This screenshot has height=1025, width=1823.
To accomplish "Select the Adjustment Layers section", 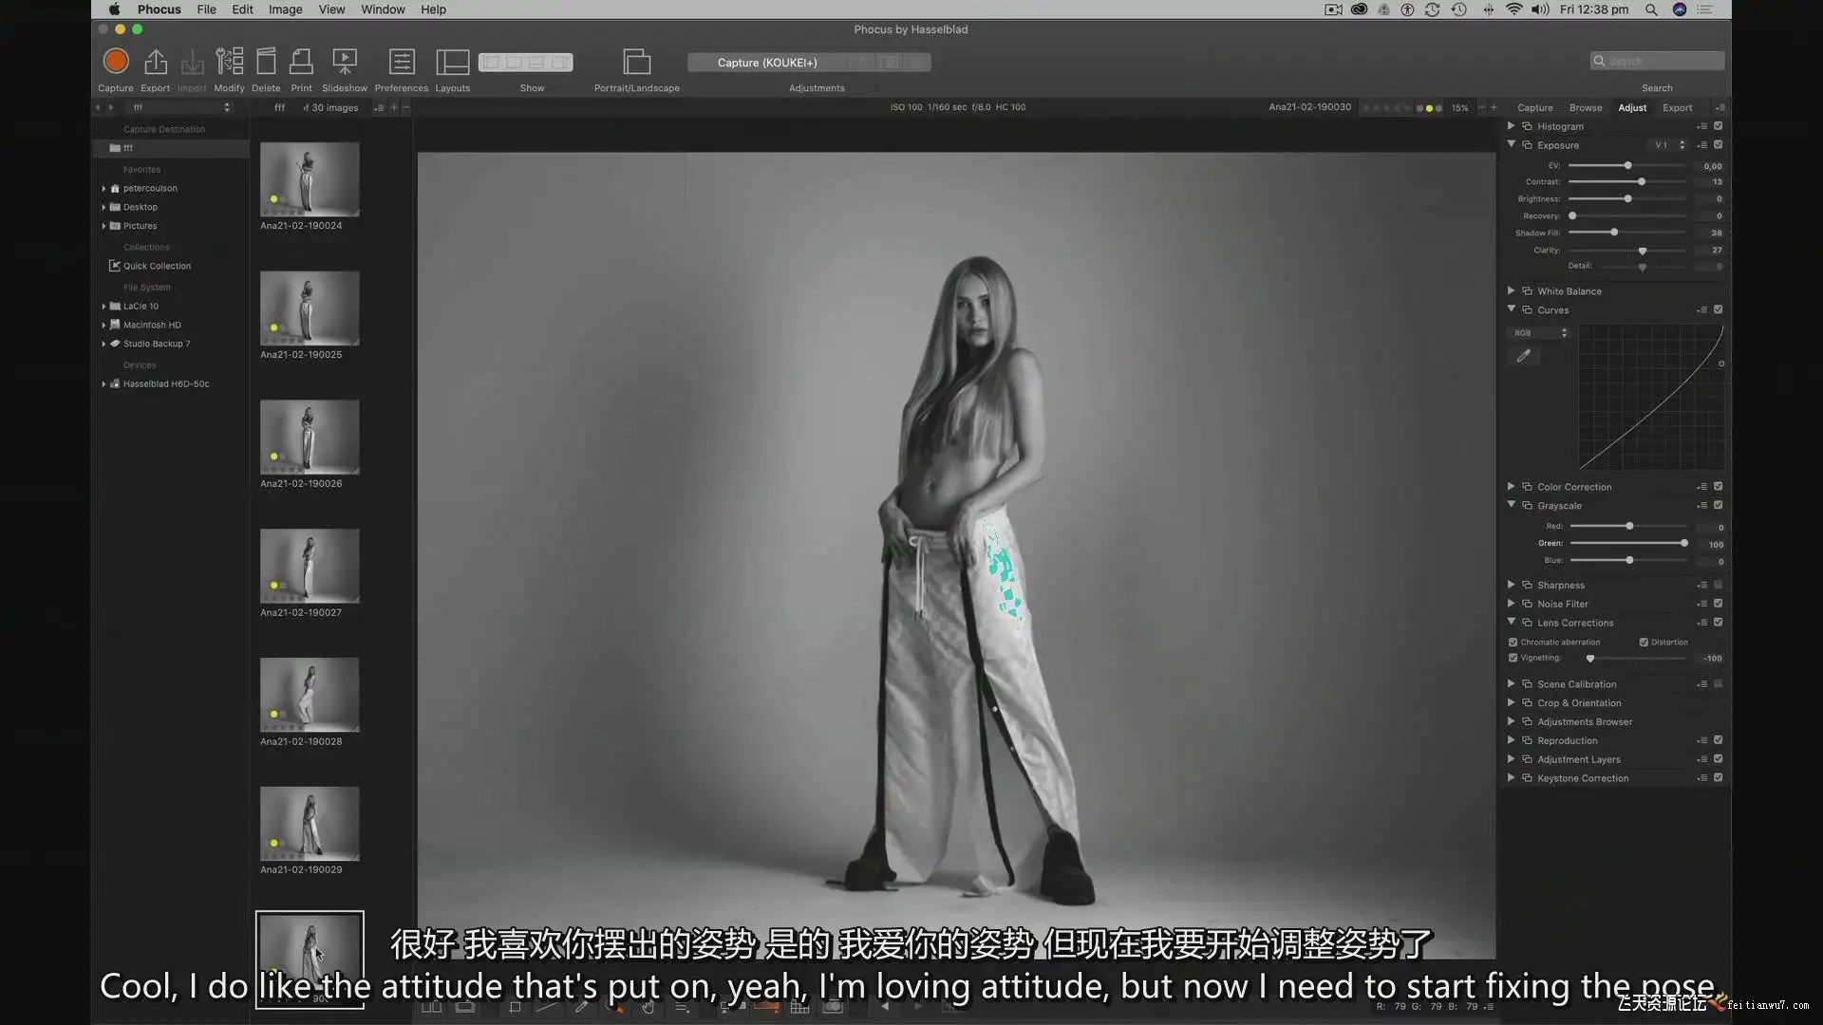I will coord(1578,759).
